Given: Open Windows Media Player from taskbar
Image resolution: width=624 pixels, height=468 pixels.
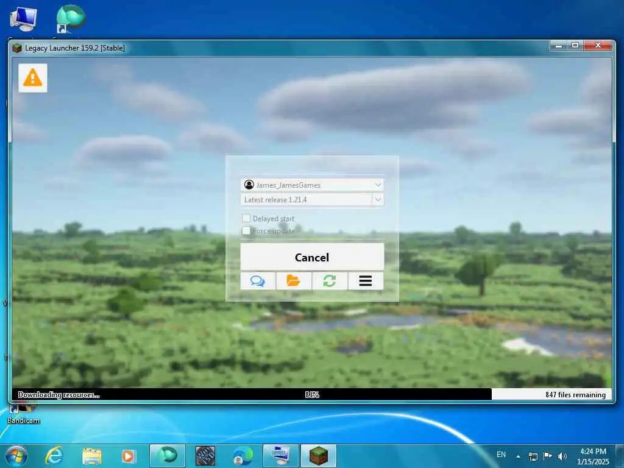Looking at the screenshot, I should (x=128, y=456).
